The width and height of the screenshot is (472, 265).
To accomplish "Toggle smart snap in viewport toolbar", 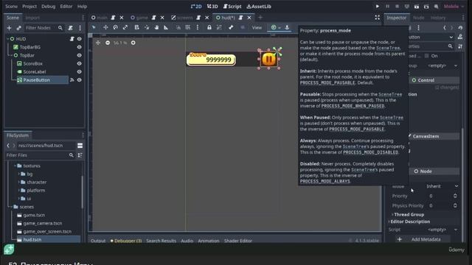I will [x=178, y=27].
